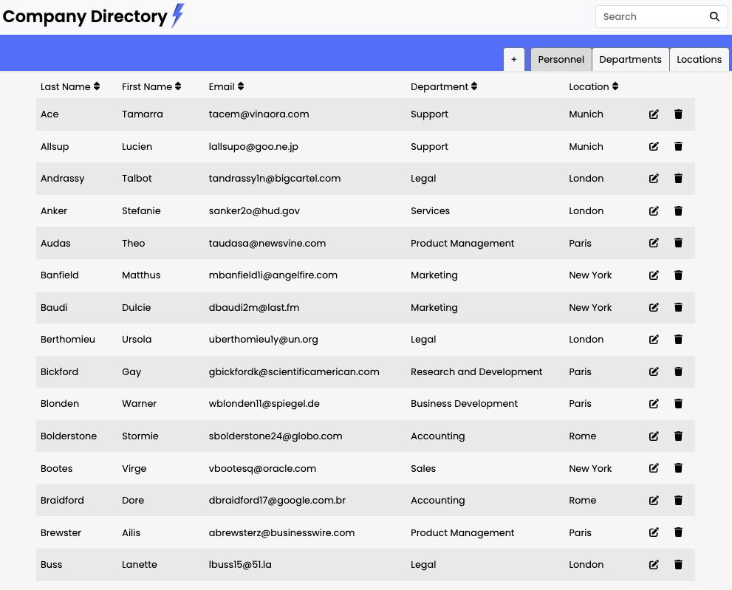The image size is (732, 590).
Task: Switch to the Departments tab
Action: pyautogui.click(x=630, y=60)
